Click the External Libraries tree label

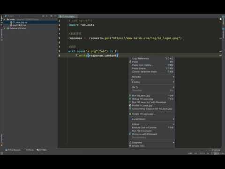tap(18, 28)
